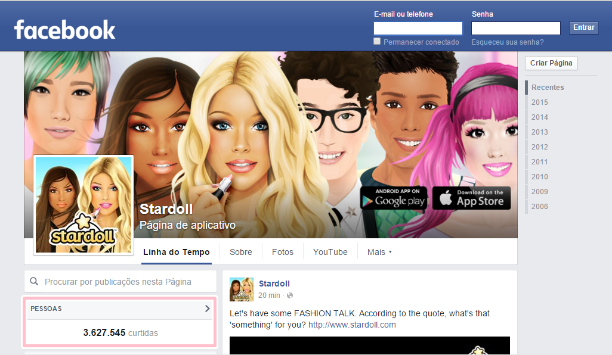The image size is (612, 355).
Task: Jump to 2010 in timeline
Action: [539, 176]
